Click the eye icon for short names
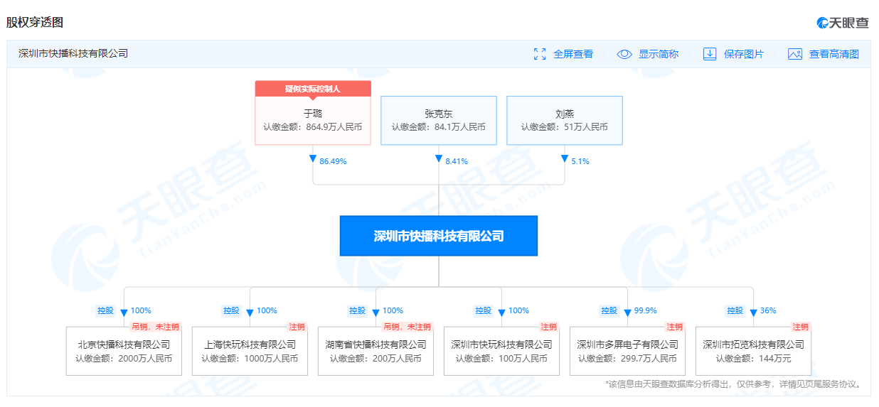Viewport: 879px width, 407px height. pos(624,54)
